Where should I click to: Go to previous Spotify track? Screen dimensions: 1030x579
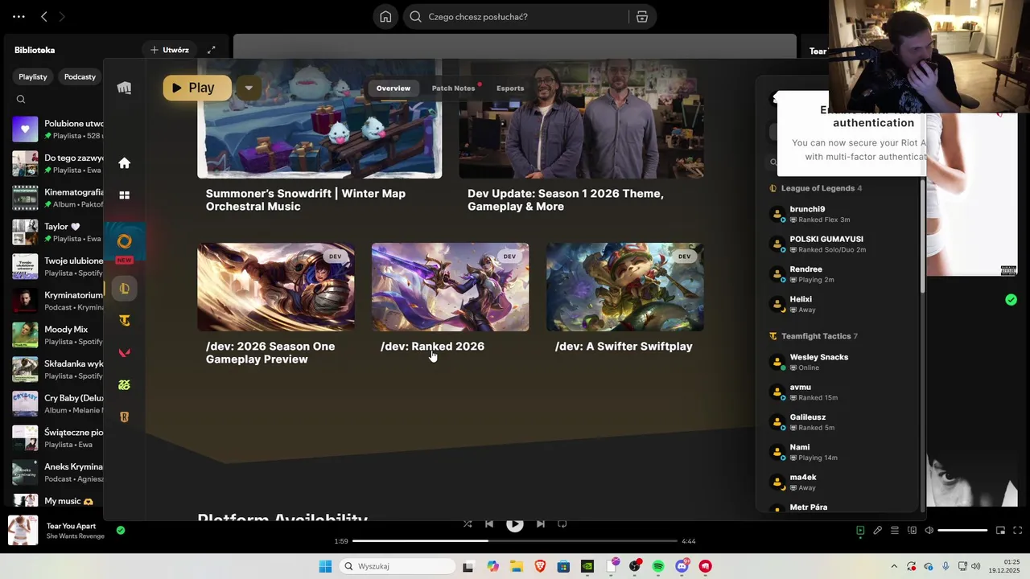[488, 524]
